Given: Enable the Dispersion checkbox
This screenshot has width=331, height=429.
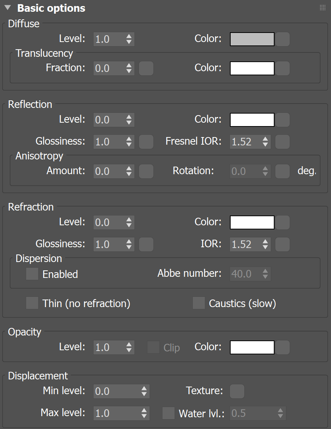Looking at the screenshot, I should [x=32, y=274].
